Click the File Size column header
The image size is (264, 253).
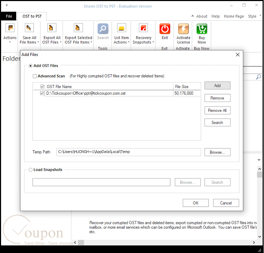(x=187, y=87)
